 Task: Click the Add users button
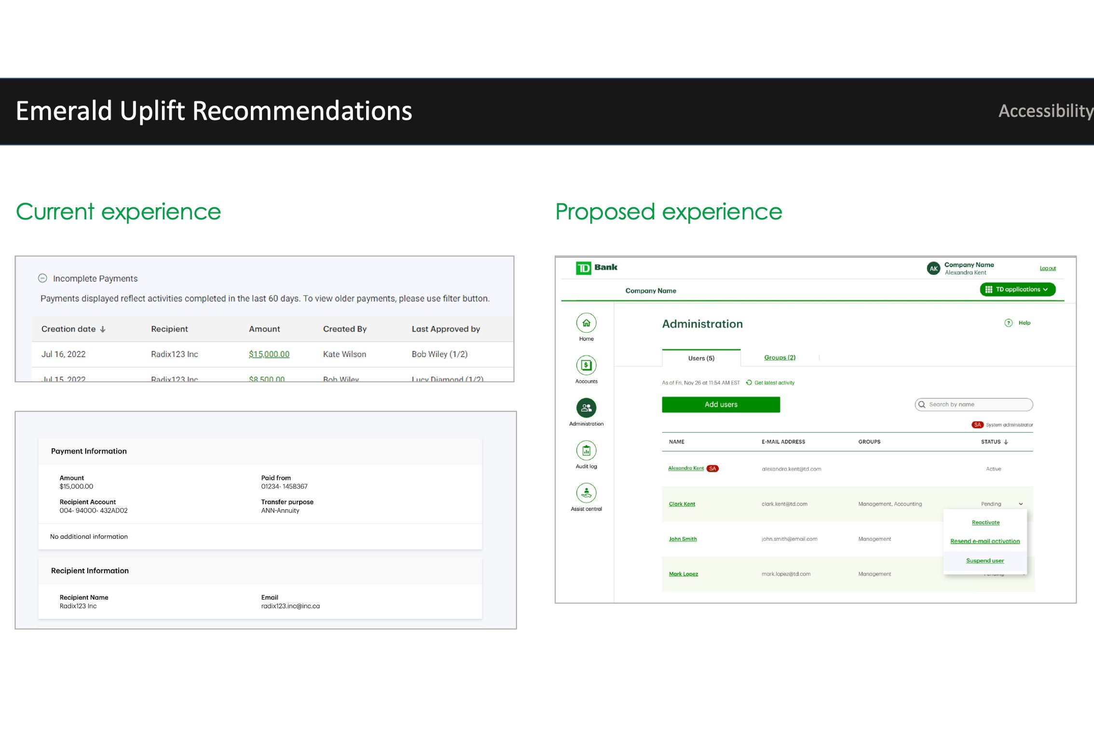pyautogui.click(x=721, y=405)
